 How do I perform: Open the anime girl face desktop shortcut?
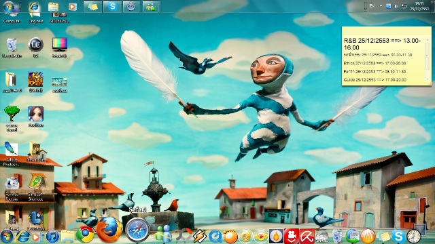[35, 117]
